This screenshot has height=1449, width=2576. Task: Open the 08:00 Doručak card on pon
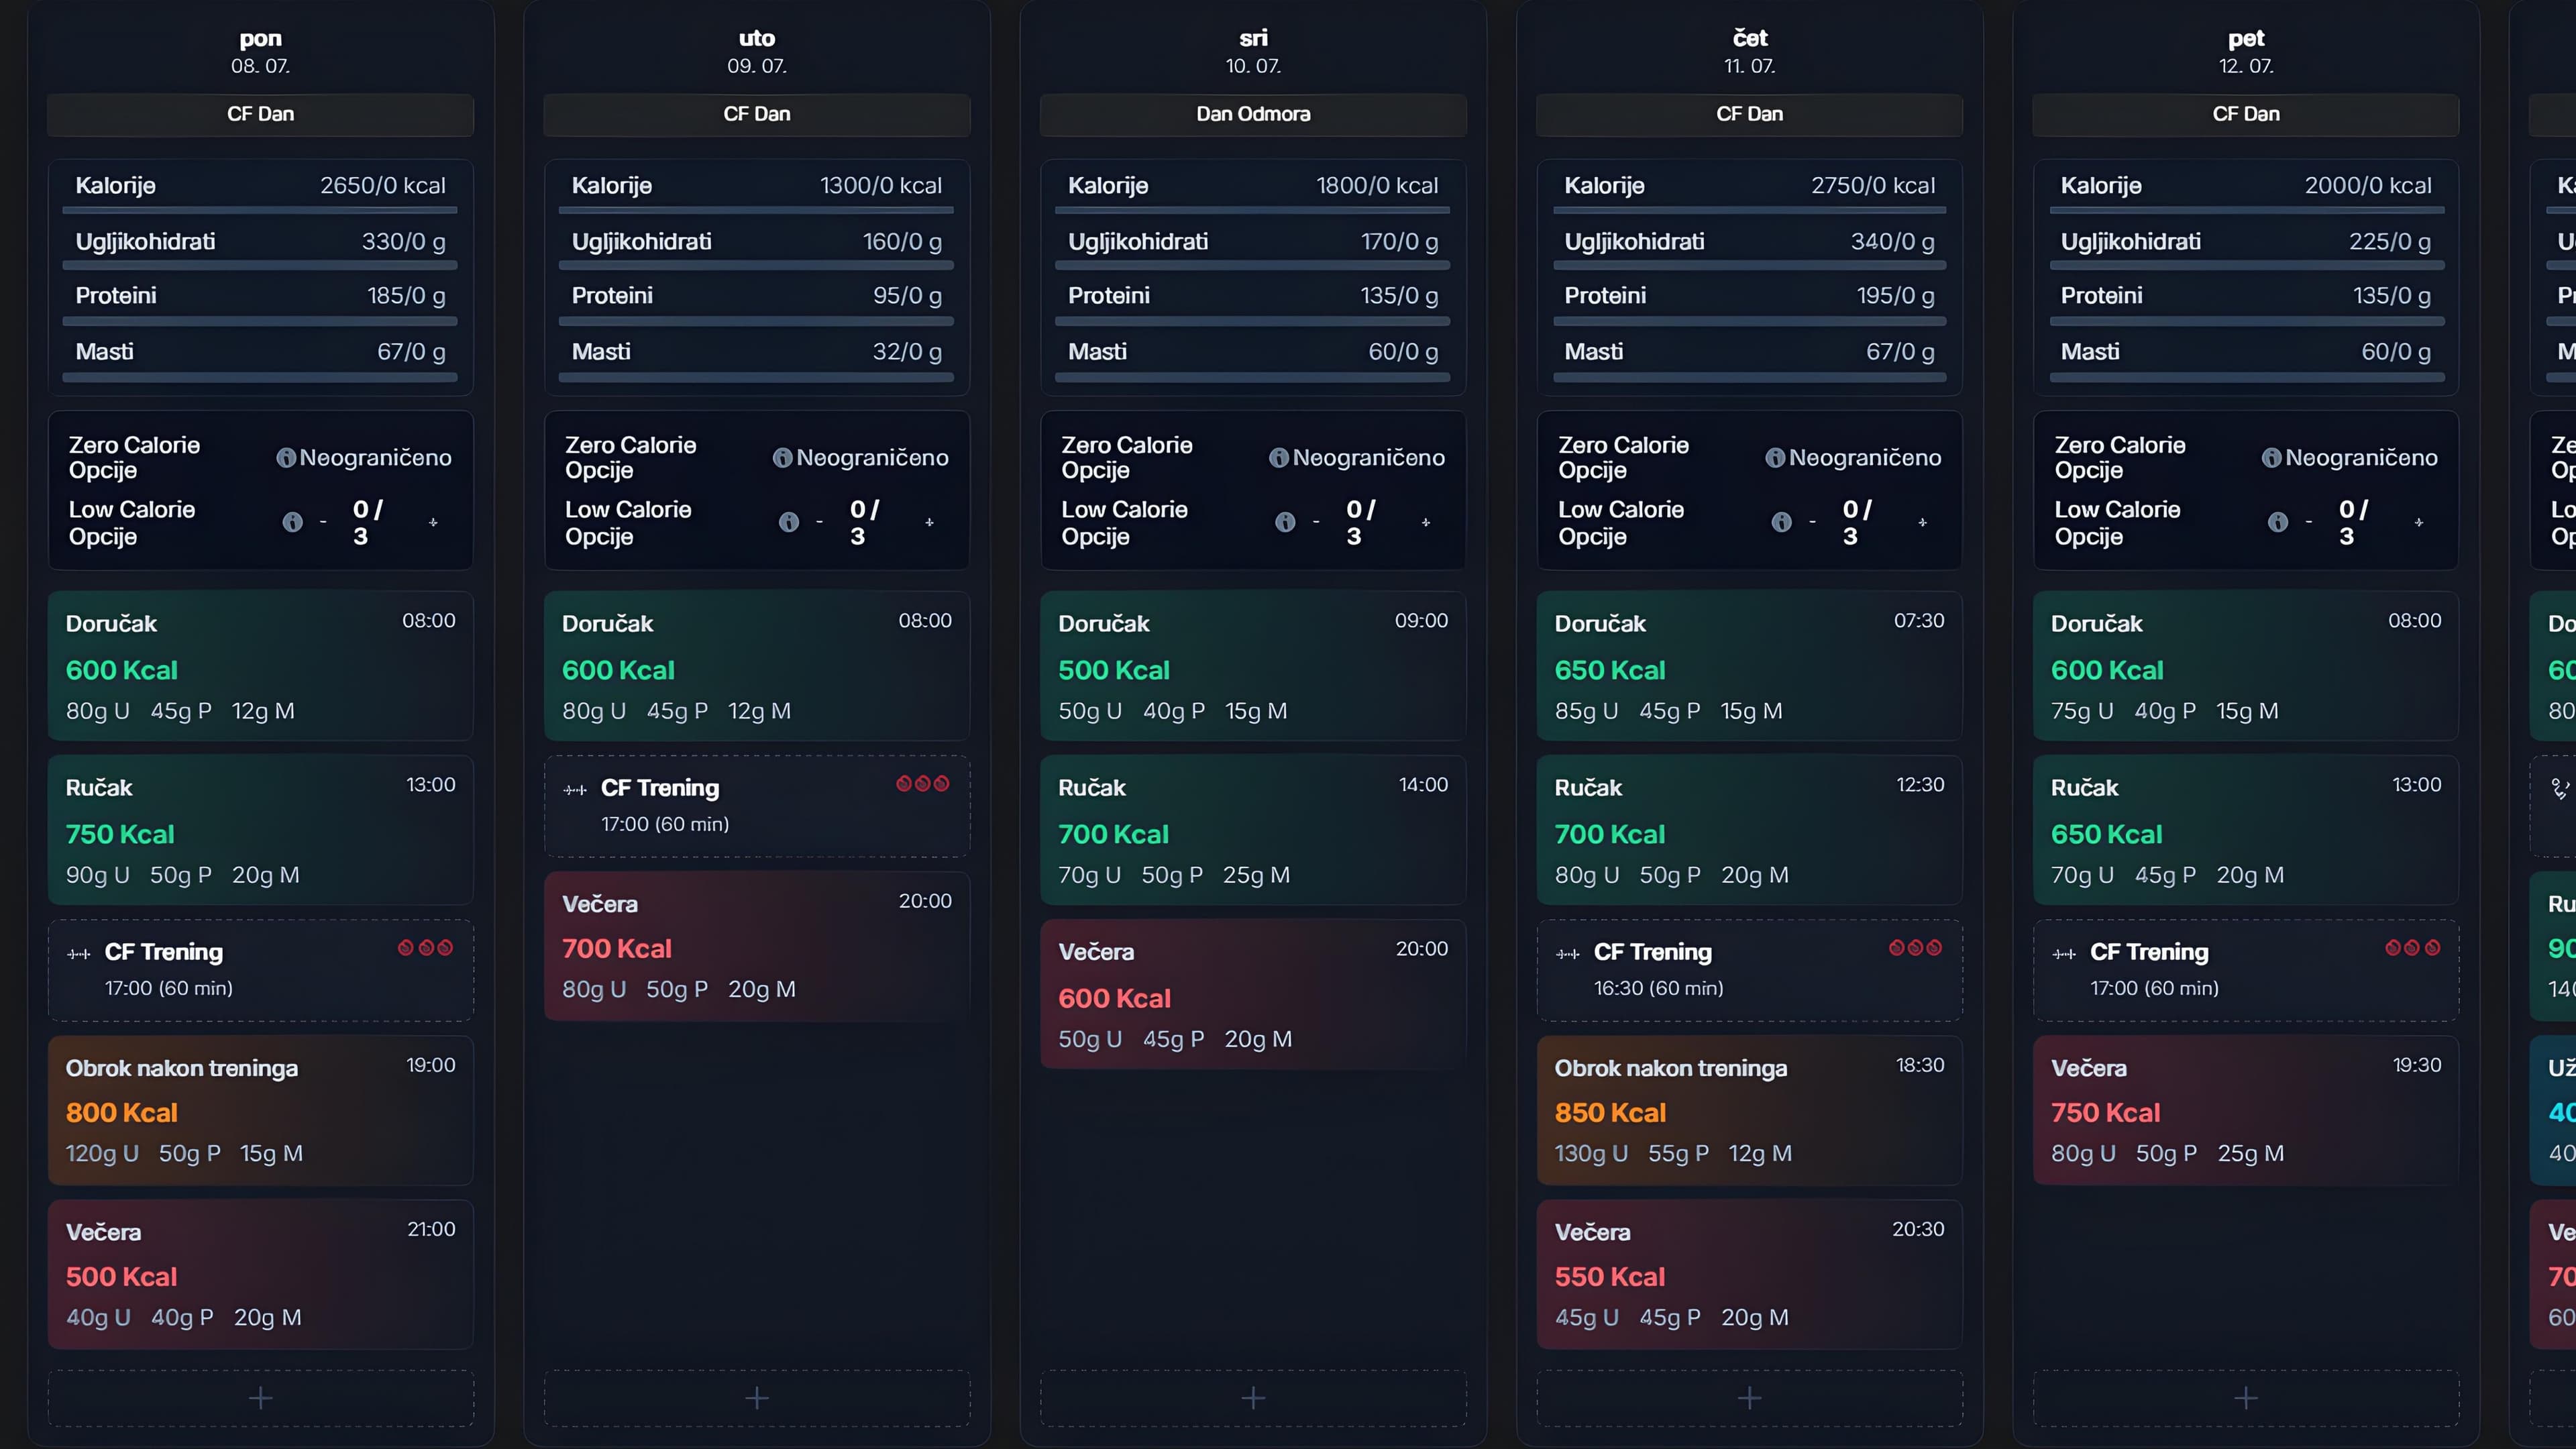[261, 666]
